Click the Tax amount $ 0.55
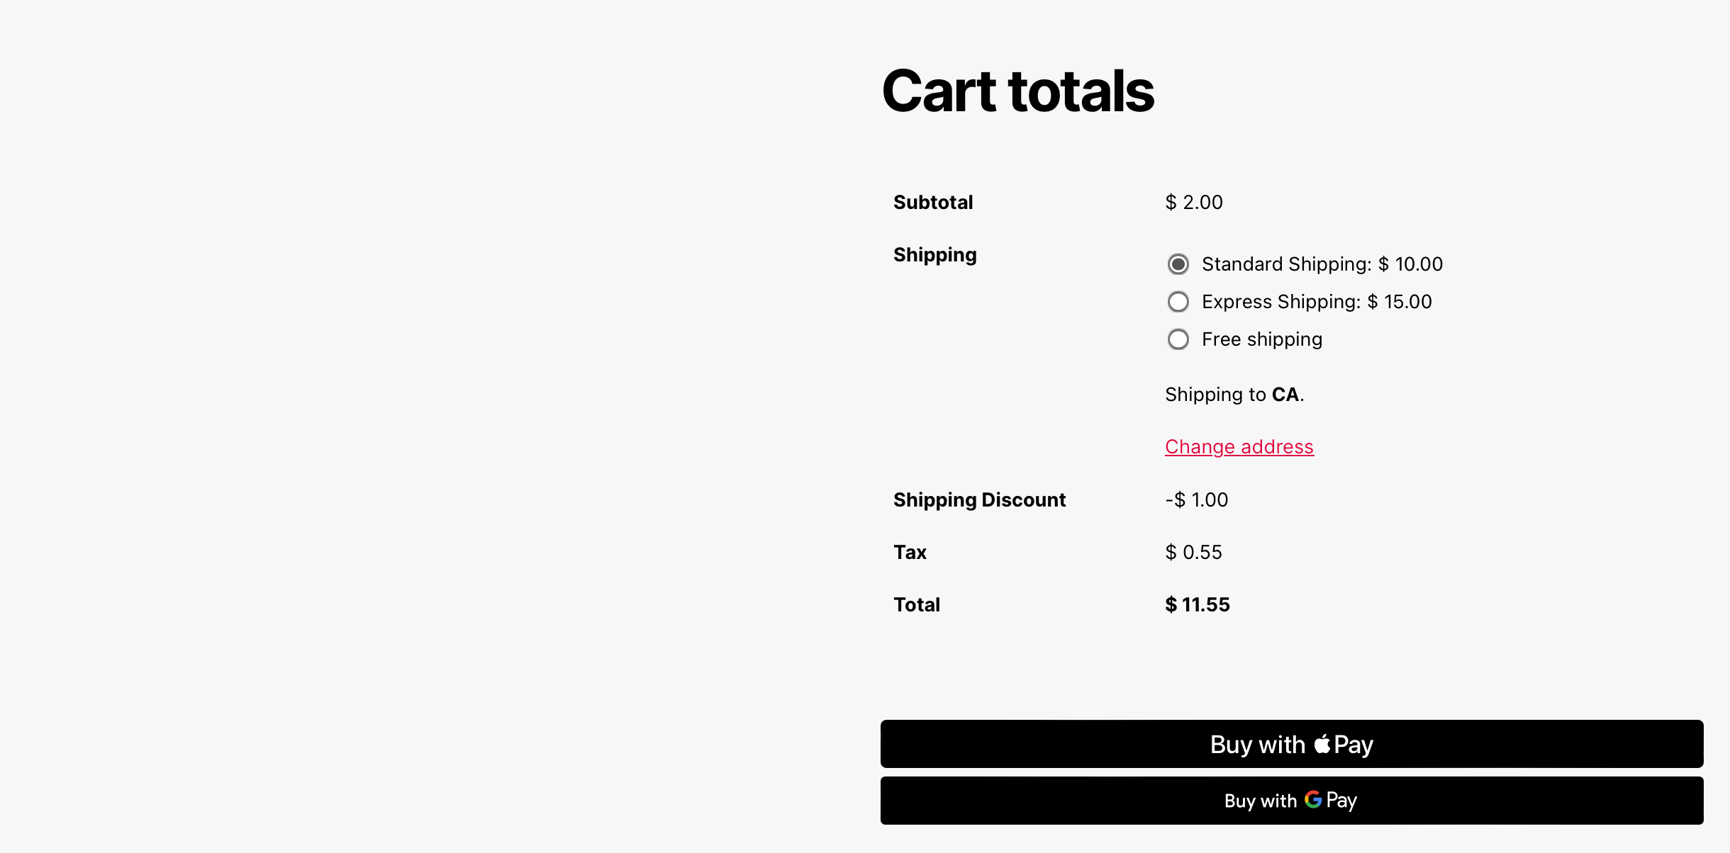Screen dimensions: 1730x853 pos(1193,553)
